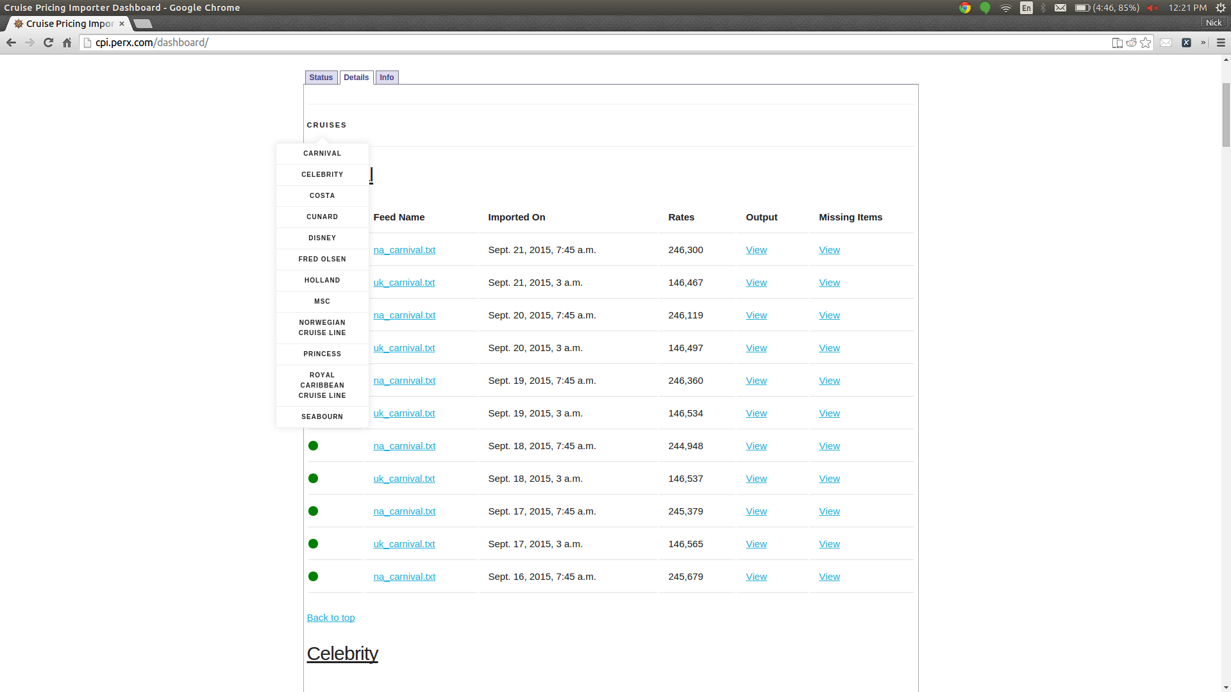Choose Norwegian Cruise Line menu entry
The image size is (1231, 692).
322,328
